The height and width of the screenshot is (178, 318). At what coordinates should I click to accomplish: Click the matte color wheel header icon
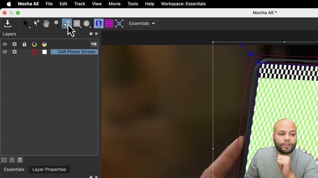click(44, 44)
